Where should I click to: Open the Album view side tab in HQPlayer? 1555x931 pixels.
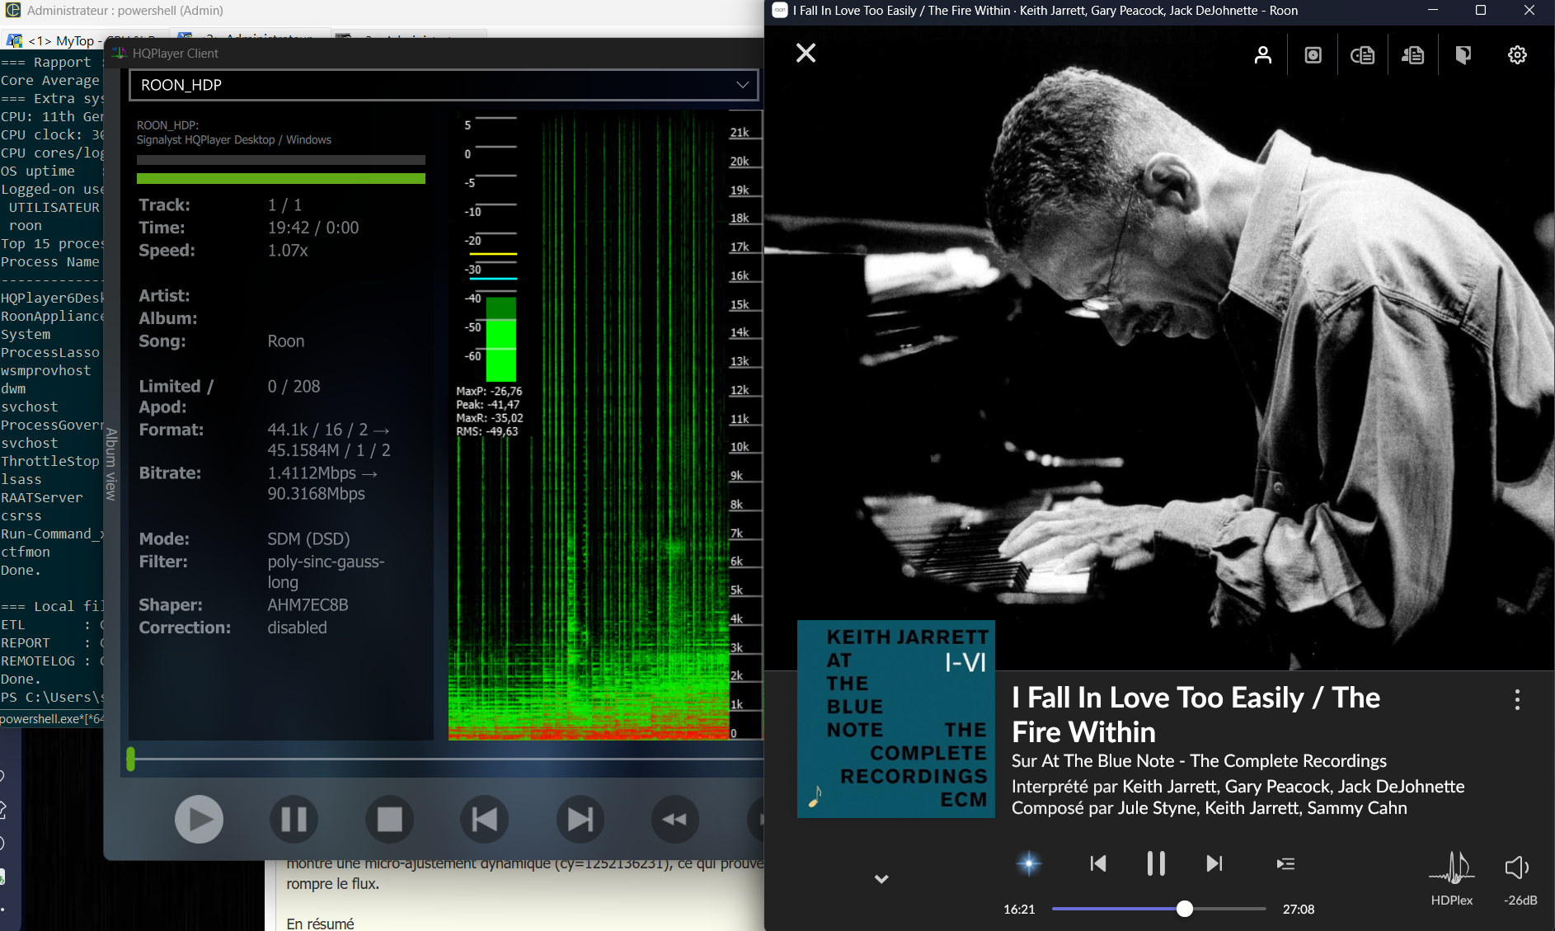click(x=111, y=464)
